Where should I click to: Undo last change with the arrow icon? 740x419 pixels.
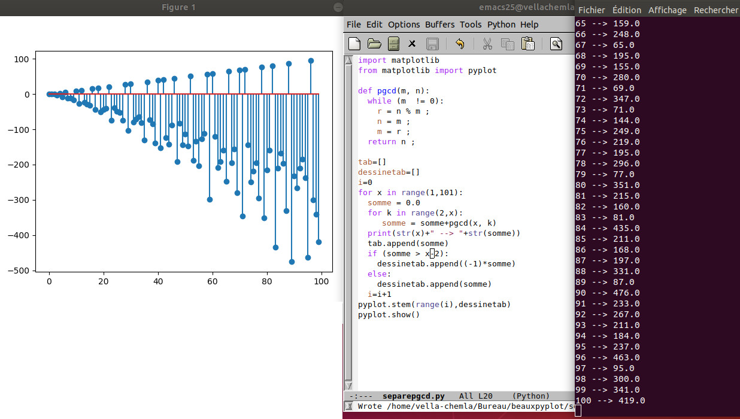click(x=460, y=43)
